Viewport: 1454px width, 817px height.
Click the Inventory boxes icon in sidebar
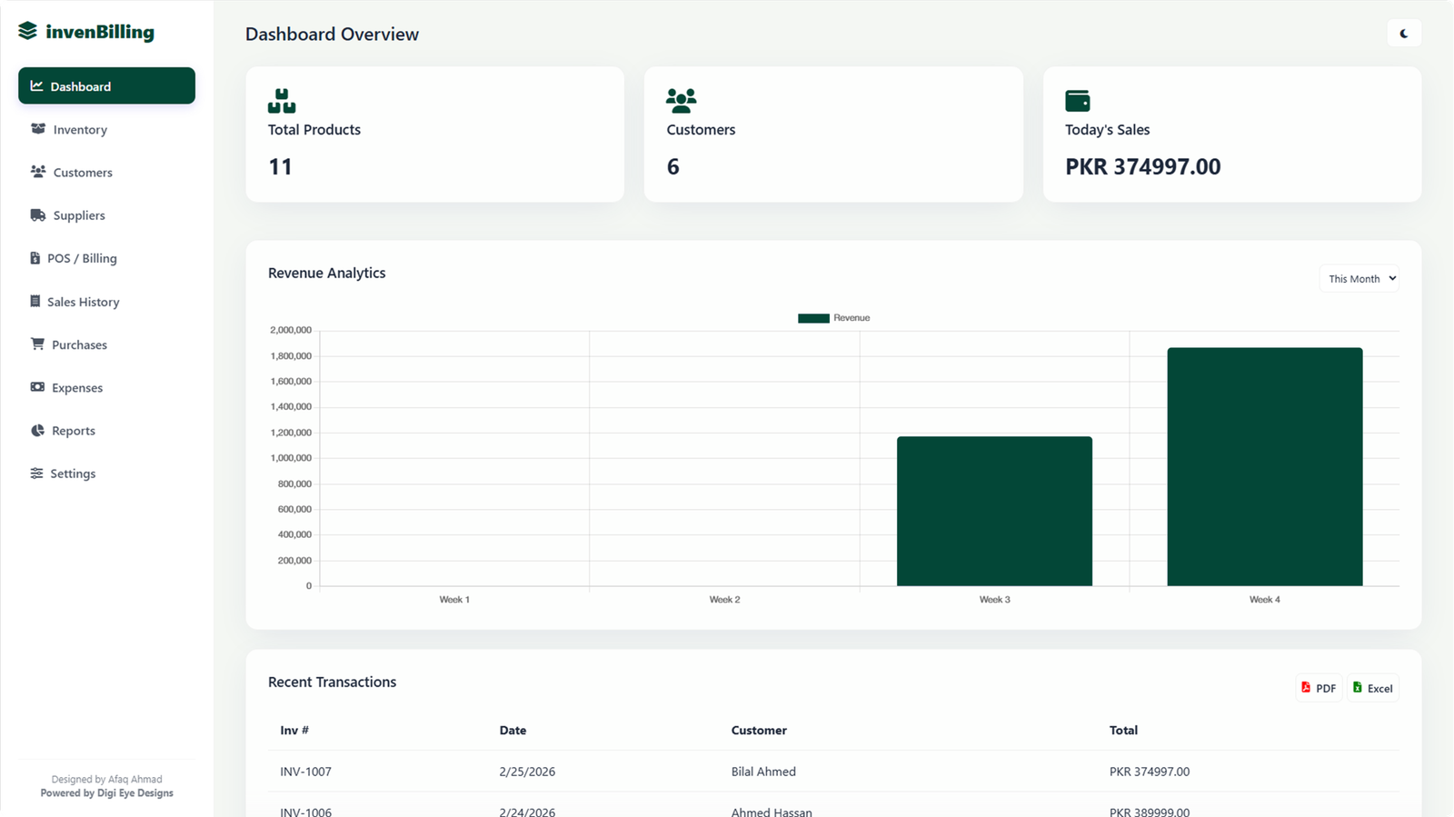tap(38, 129)
